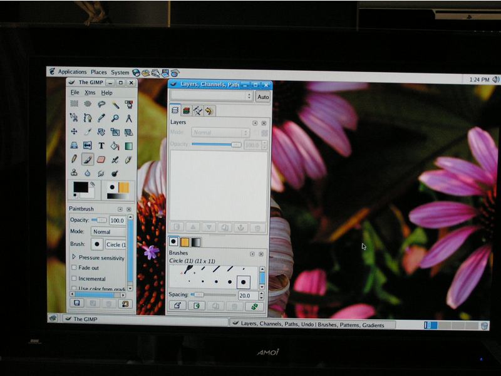
Task: Click the Paintbrush Opacity slider
Action: click(99, 220)
